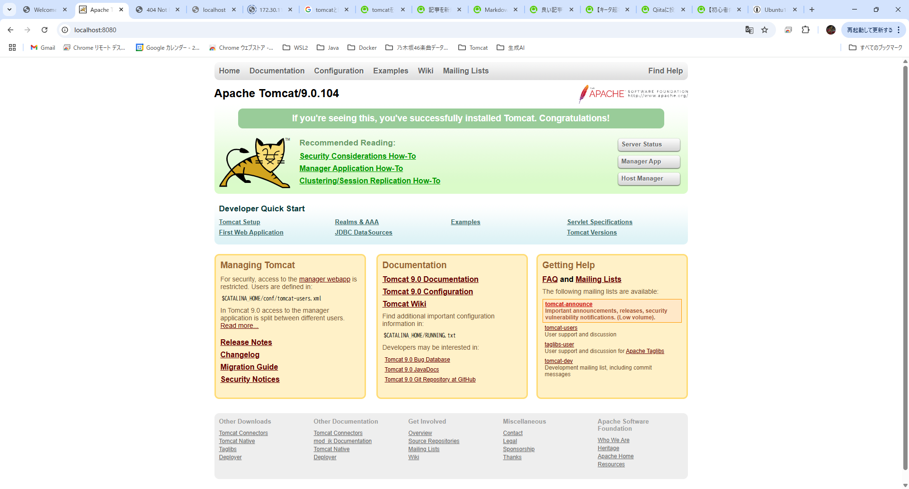Screen dimensions: 909x489
Task: Bookmark this page with the star icon
Action: click(765, 30)
